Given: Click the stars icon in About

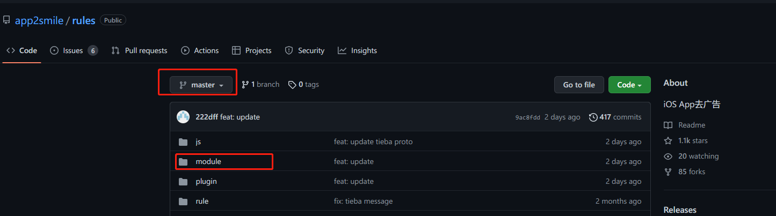Looking at the screenshot, I should 668,140.
